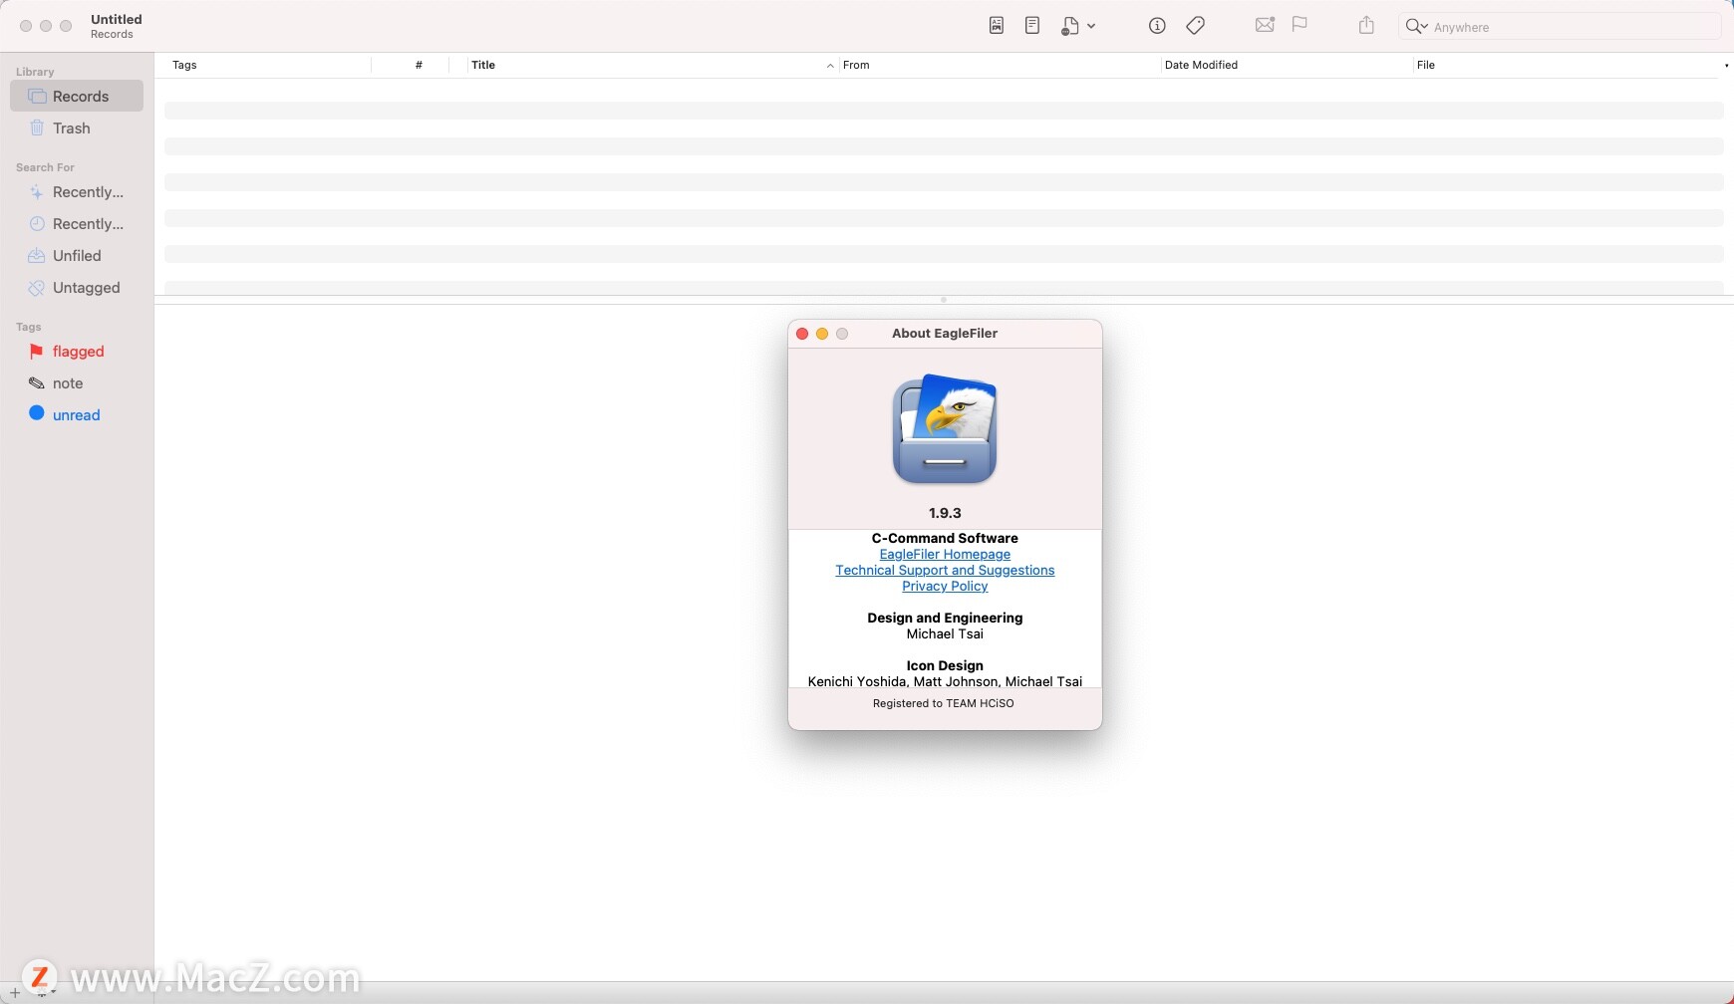Select Trash in the Library sidebar

77,128
